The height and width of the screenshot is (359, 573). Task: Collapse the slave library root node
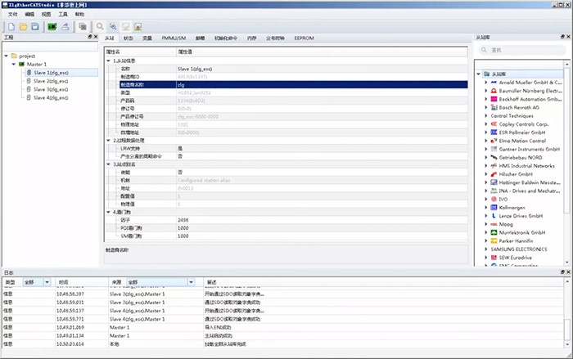pyautogui.click(x=478, y=74)
